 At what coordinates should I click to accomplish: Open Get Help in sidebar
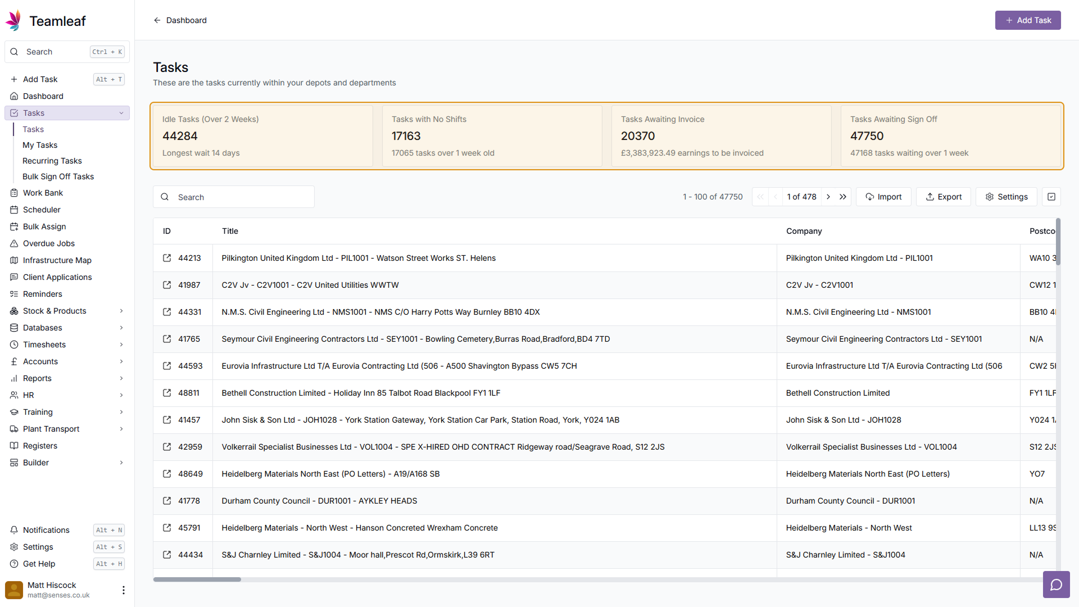67,564
